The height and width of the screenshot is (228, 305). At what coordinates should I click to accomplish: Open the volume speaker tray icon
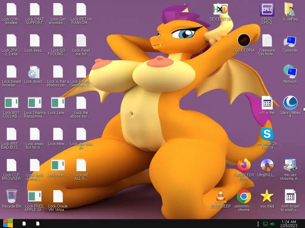click(x=272, y=224)
